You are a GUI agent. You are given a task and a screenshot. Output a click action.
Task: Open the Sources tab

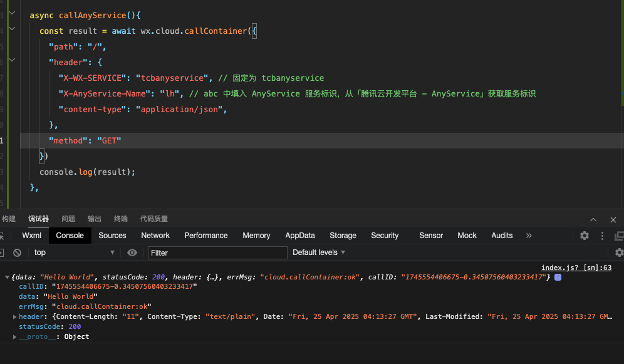pyautogui.click(x=112, y=236)
